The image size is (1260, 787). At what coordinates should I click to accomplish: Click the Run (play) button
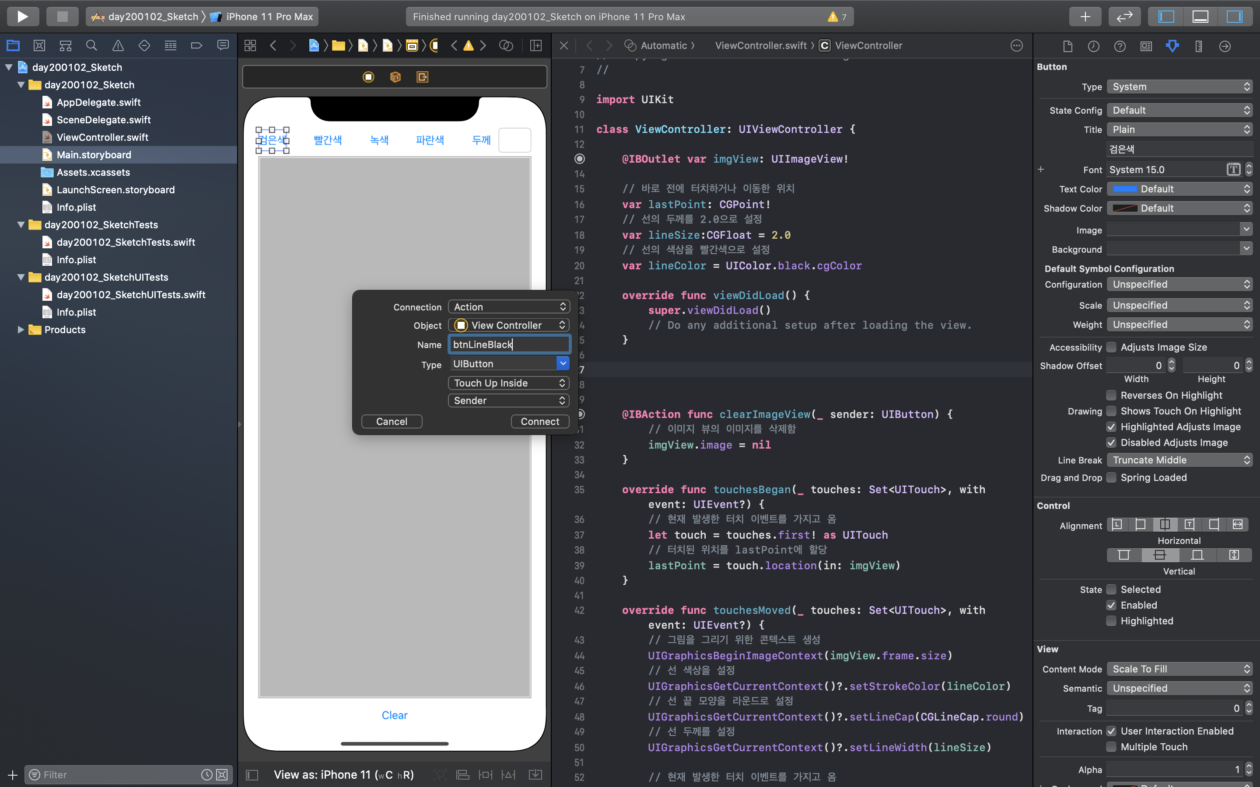(22, 17)
